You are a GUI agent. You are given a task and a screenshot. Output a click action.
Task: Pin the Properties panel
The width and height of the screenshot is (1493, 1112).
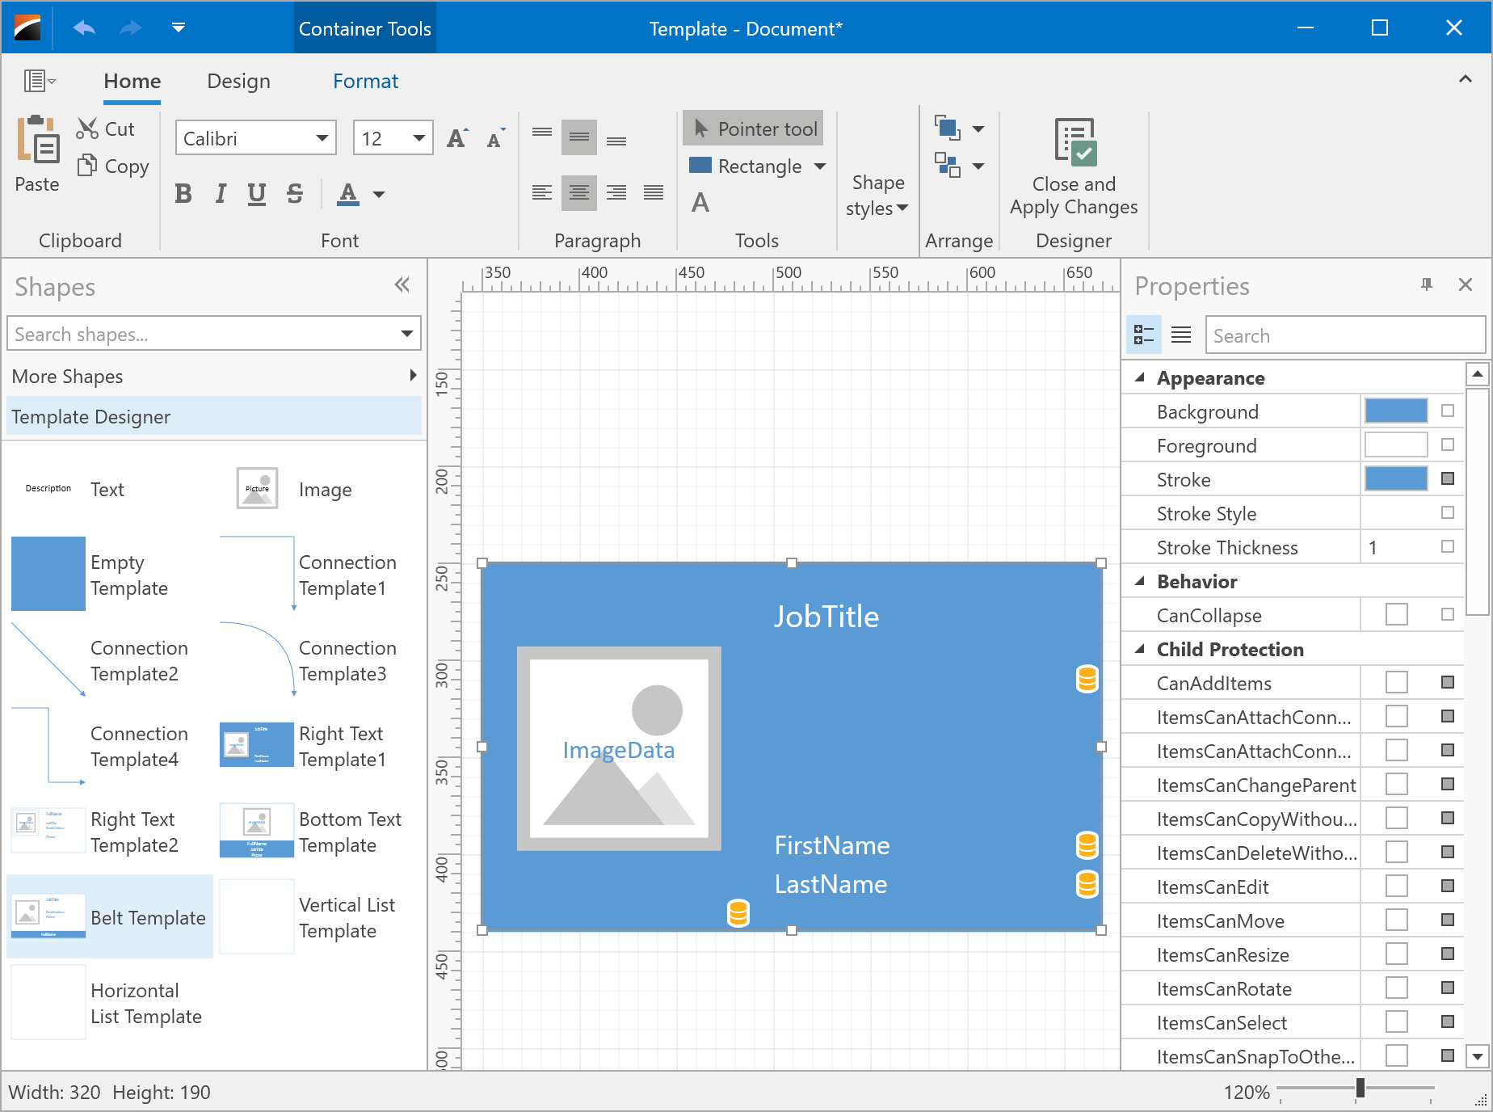(x=1427, y=284)
